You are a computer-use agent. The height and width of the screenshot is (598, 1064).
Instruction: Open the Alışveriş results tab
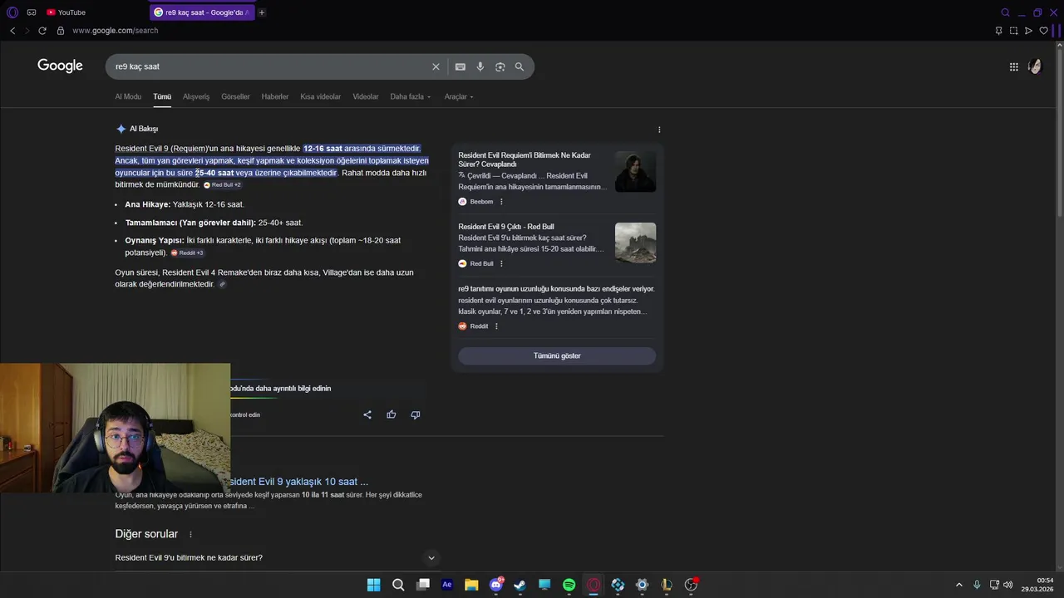(196, 96)
